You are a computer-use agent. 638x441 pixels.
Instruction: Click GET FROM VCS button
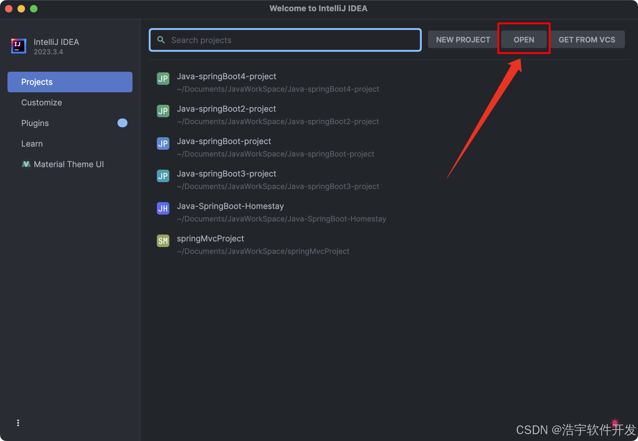coord(586,40)
